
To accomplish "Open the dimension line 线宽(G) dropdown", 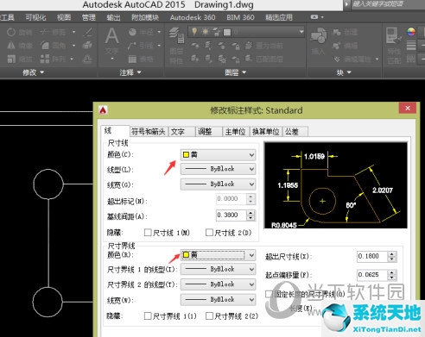I will (x=218, y=184).
